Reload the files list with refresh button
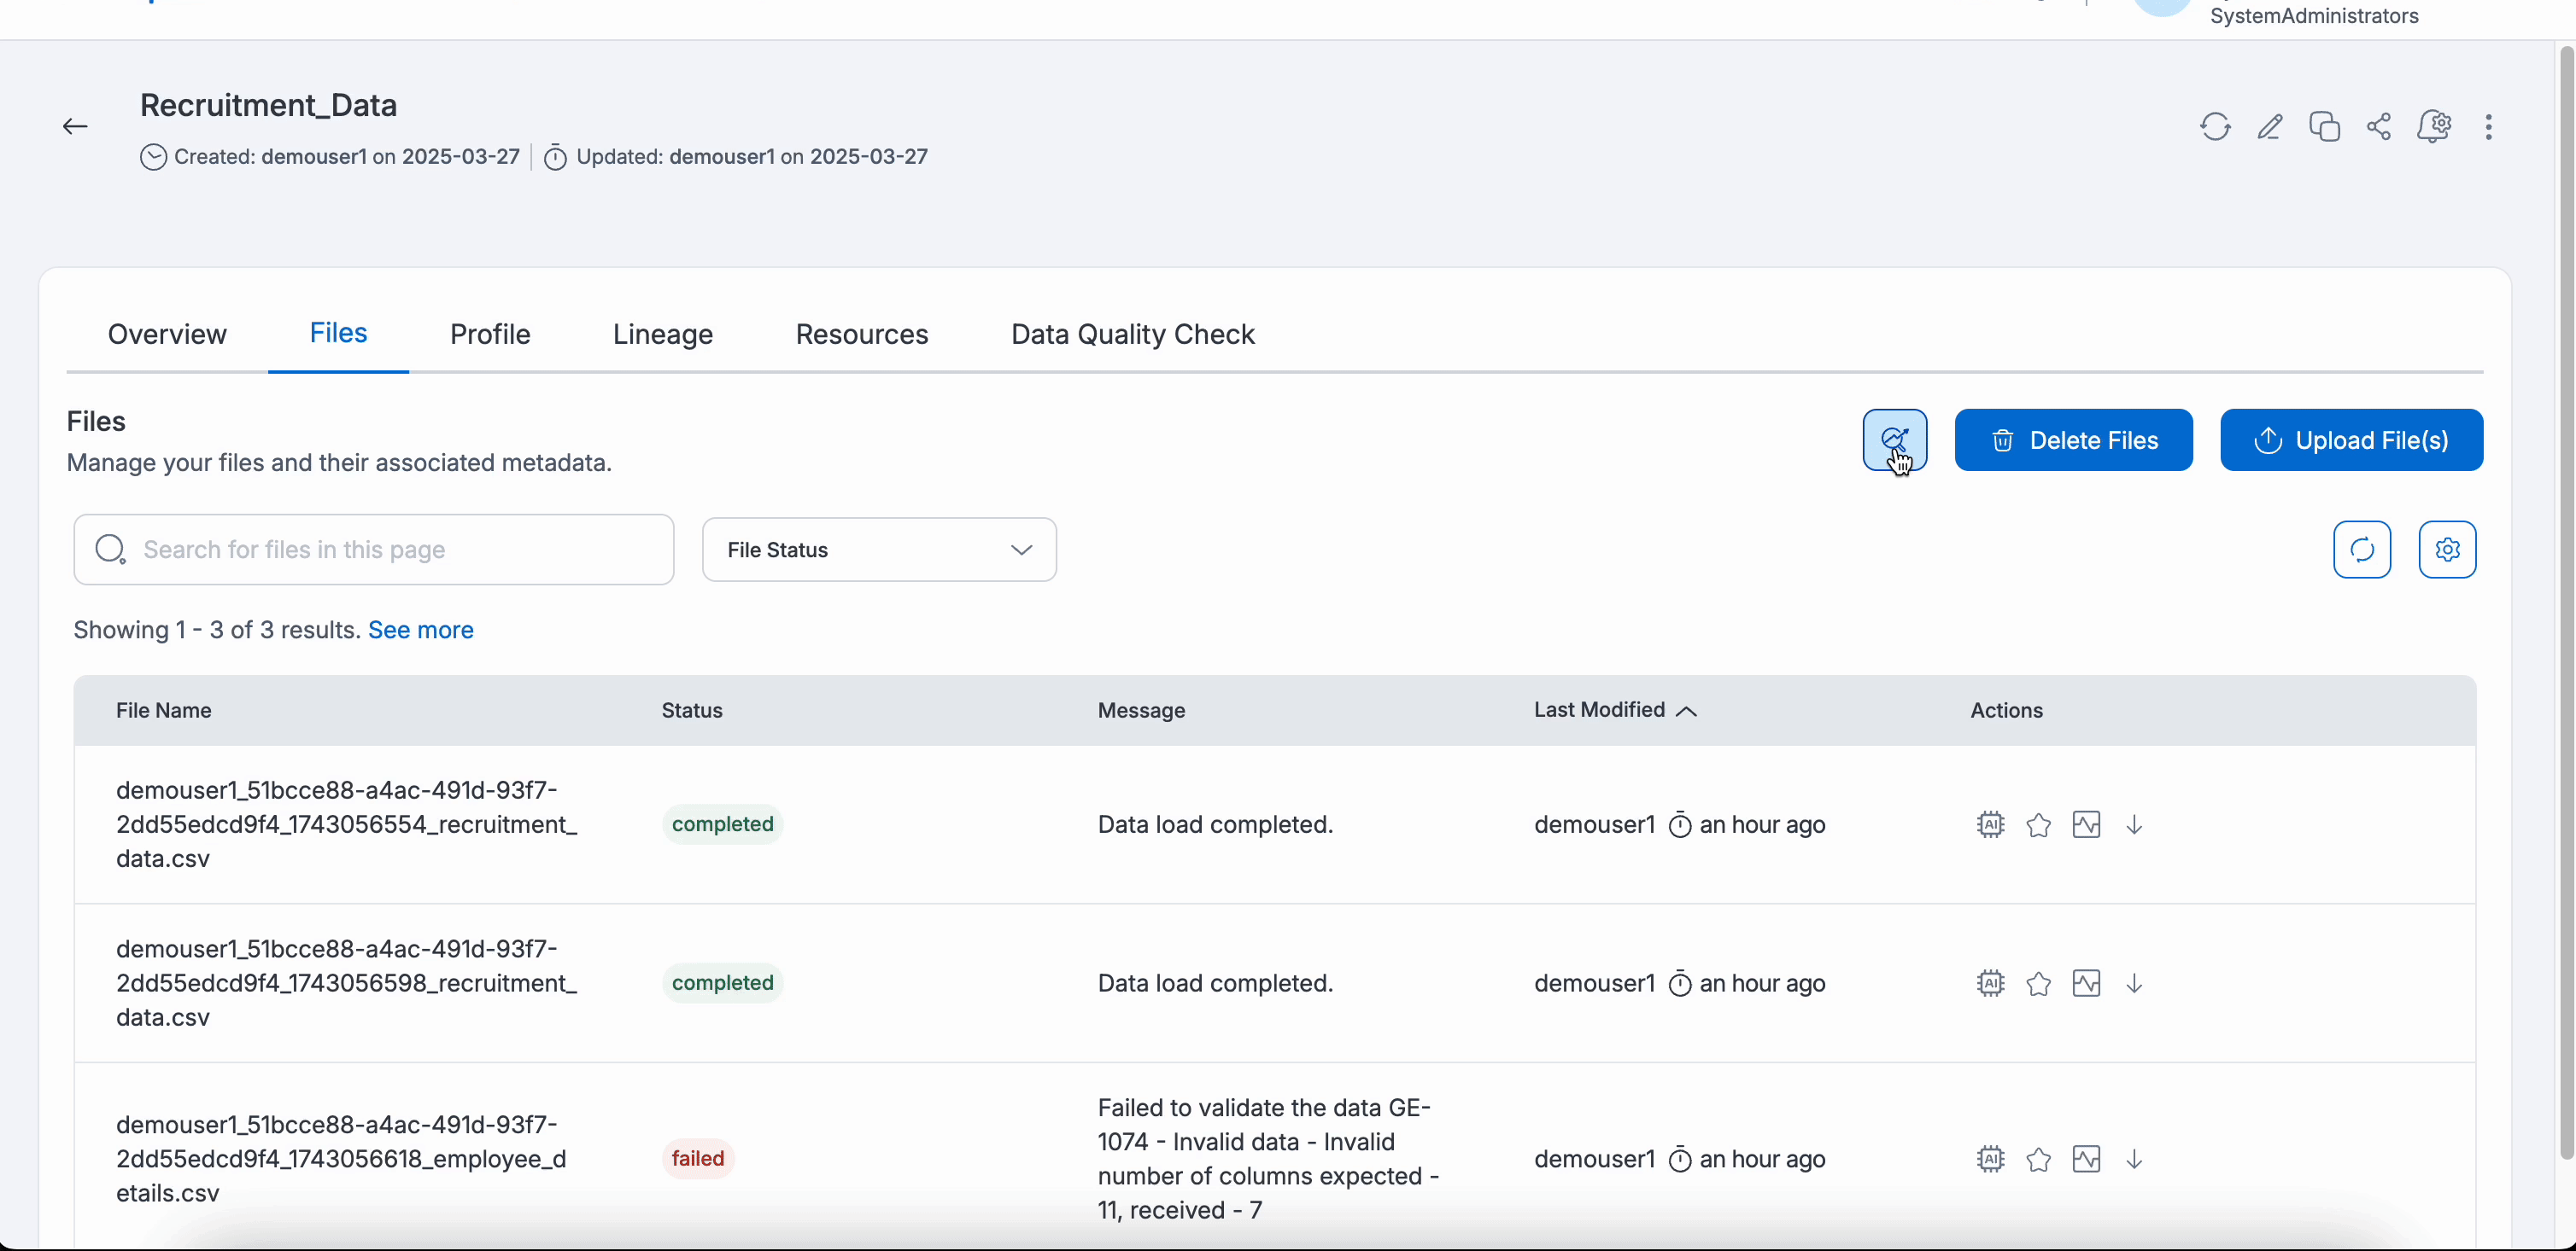Screen dimensions: 2576x1251 [x=2362, y=550]
